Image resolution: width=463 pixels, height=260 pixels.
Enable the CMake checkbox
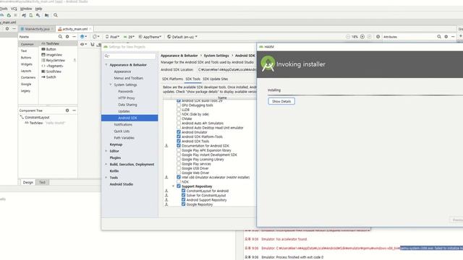coord(179,118)
